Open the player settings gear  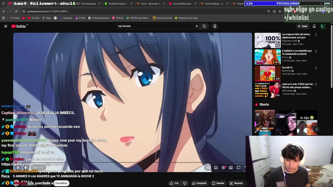(x=223, y=168)
